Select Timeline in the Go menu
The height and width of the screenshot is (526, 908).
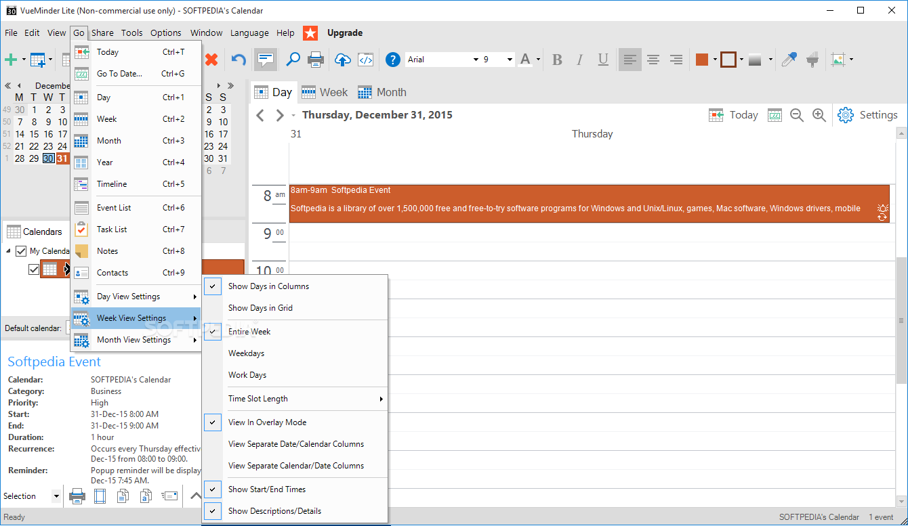[136, 184]
